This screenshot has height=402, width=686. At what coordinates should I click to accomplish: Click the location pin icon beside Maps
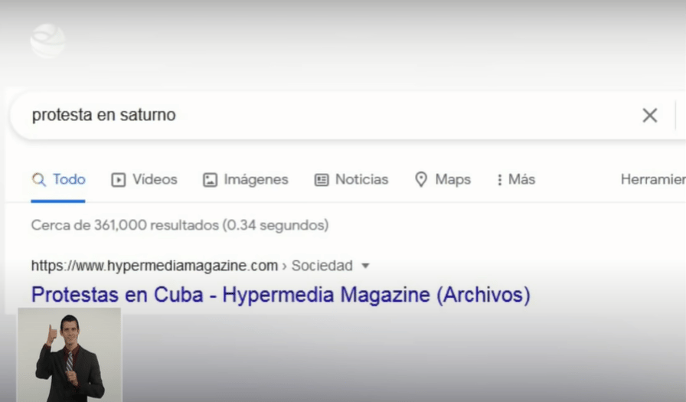(x=421, y=179)
